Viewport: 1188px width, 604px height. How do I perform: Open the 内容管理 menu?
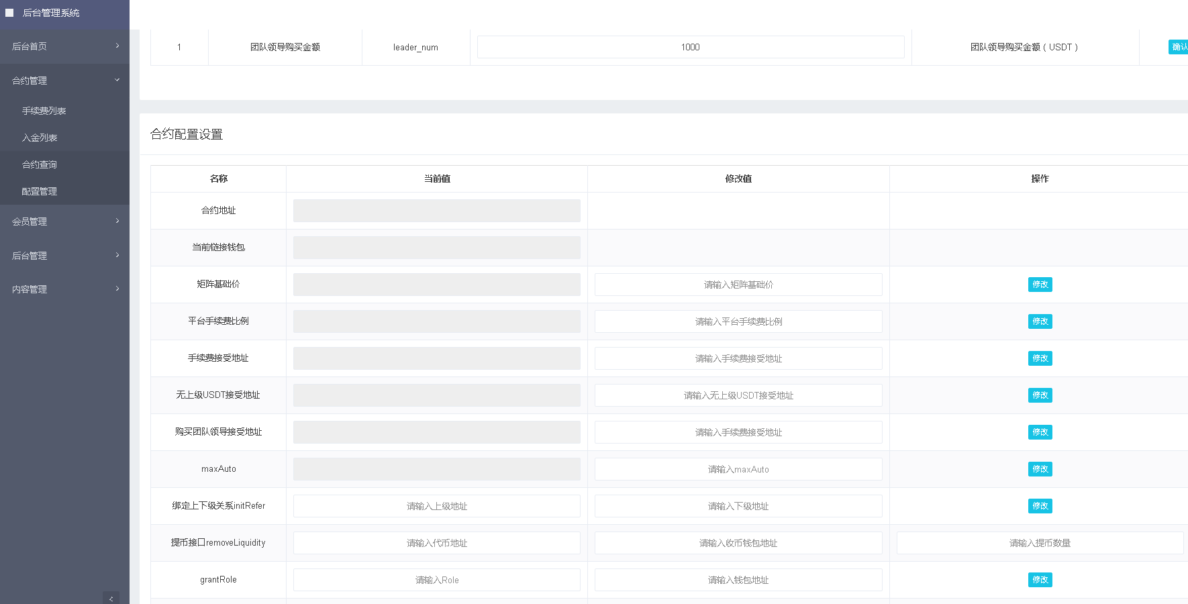click(x=64, y=289)
